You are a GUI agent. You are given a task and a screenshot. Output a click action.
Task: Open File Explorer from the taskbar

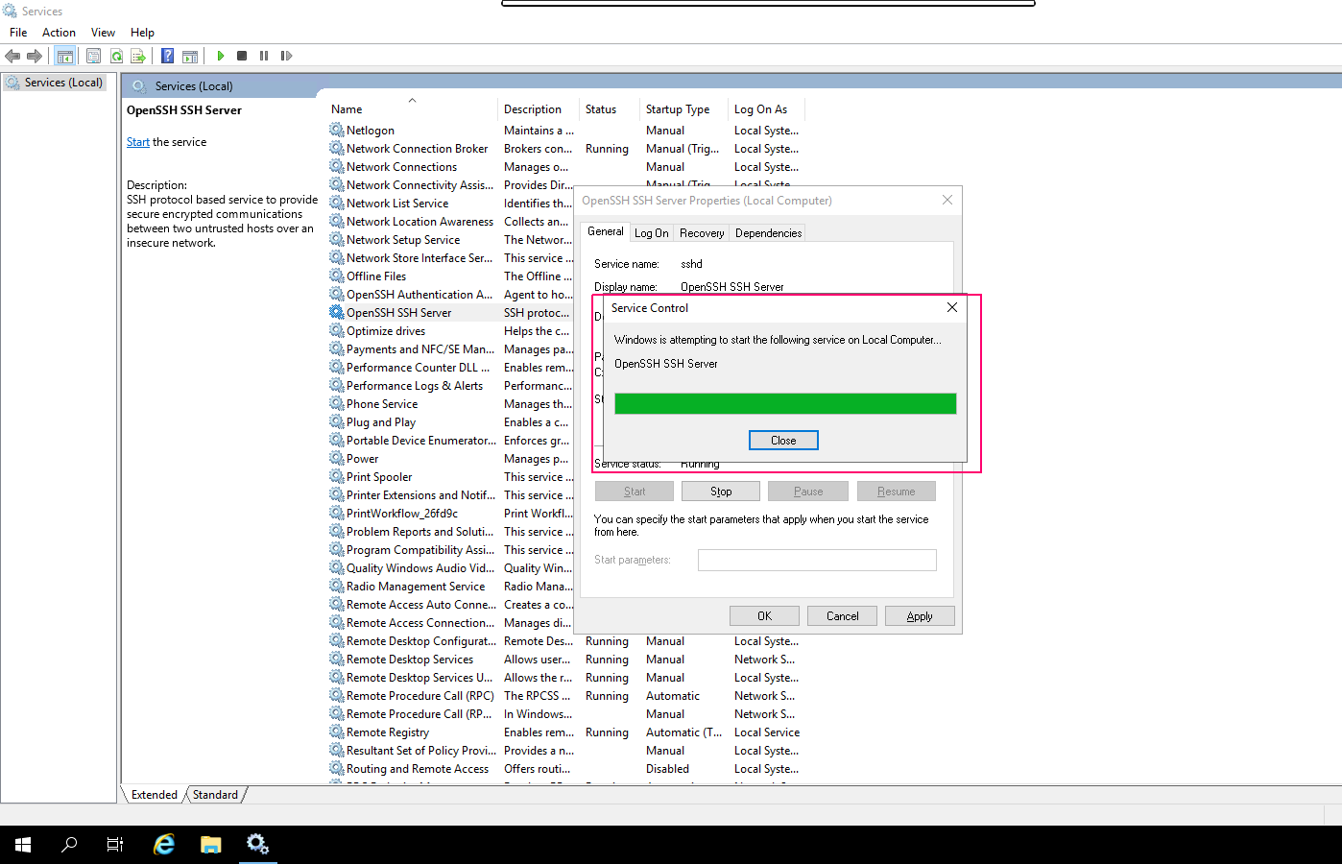[x=210, y=845]
